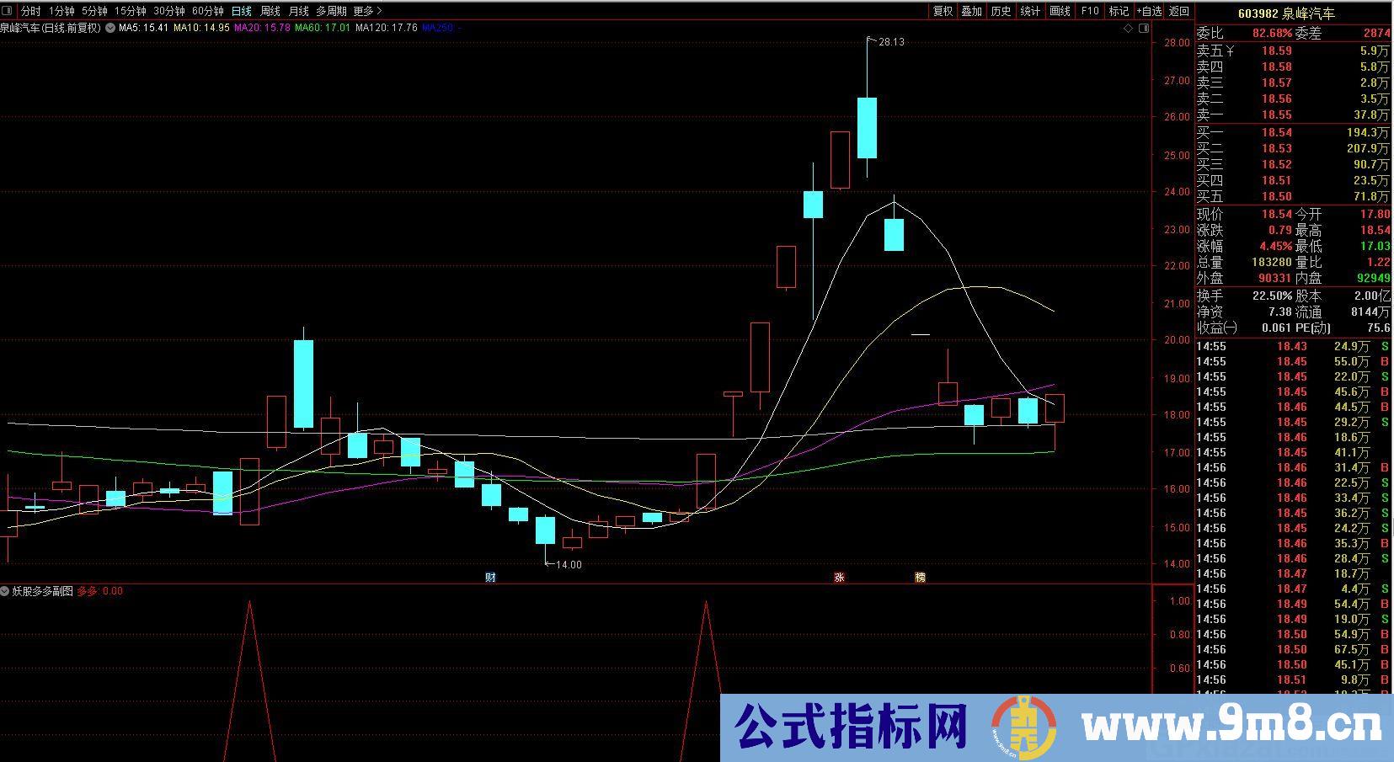This screenshot has height=762, width=1394.
Task: Expand main chart indicator dropdown next to 泉峰汽车
Action: (x=110, y=28)
